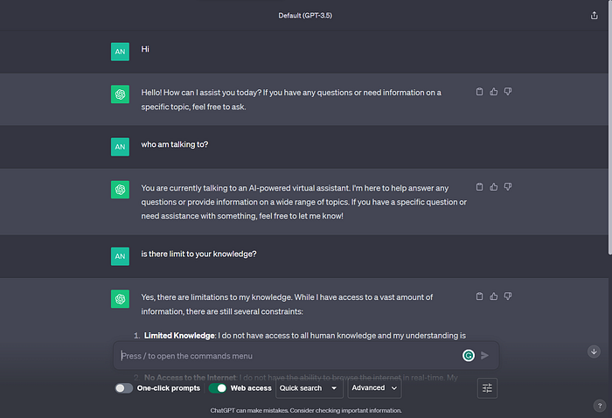The image size is (612, 418).
Task: Click the Default (GPT-3.5) model title
Action: tap(305, 16)
